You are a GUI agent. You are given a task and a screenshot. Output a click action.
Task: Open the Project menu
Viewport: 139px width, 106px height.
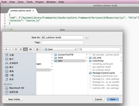click(39, 2)
